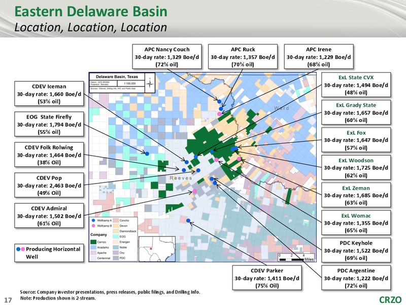Click the Oxy legend color swatch
This screenshot has height=305, width=406.
[116, 253]
